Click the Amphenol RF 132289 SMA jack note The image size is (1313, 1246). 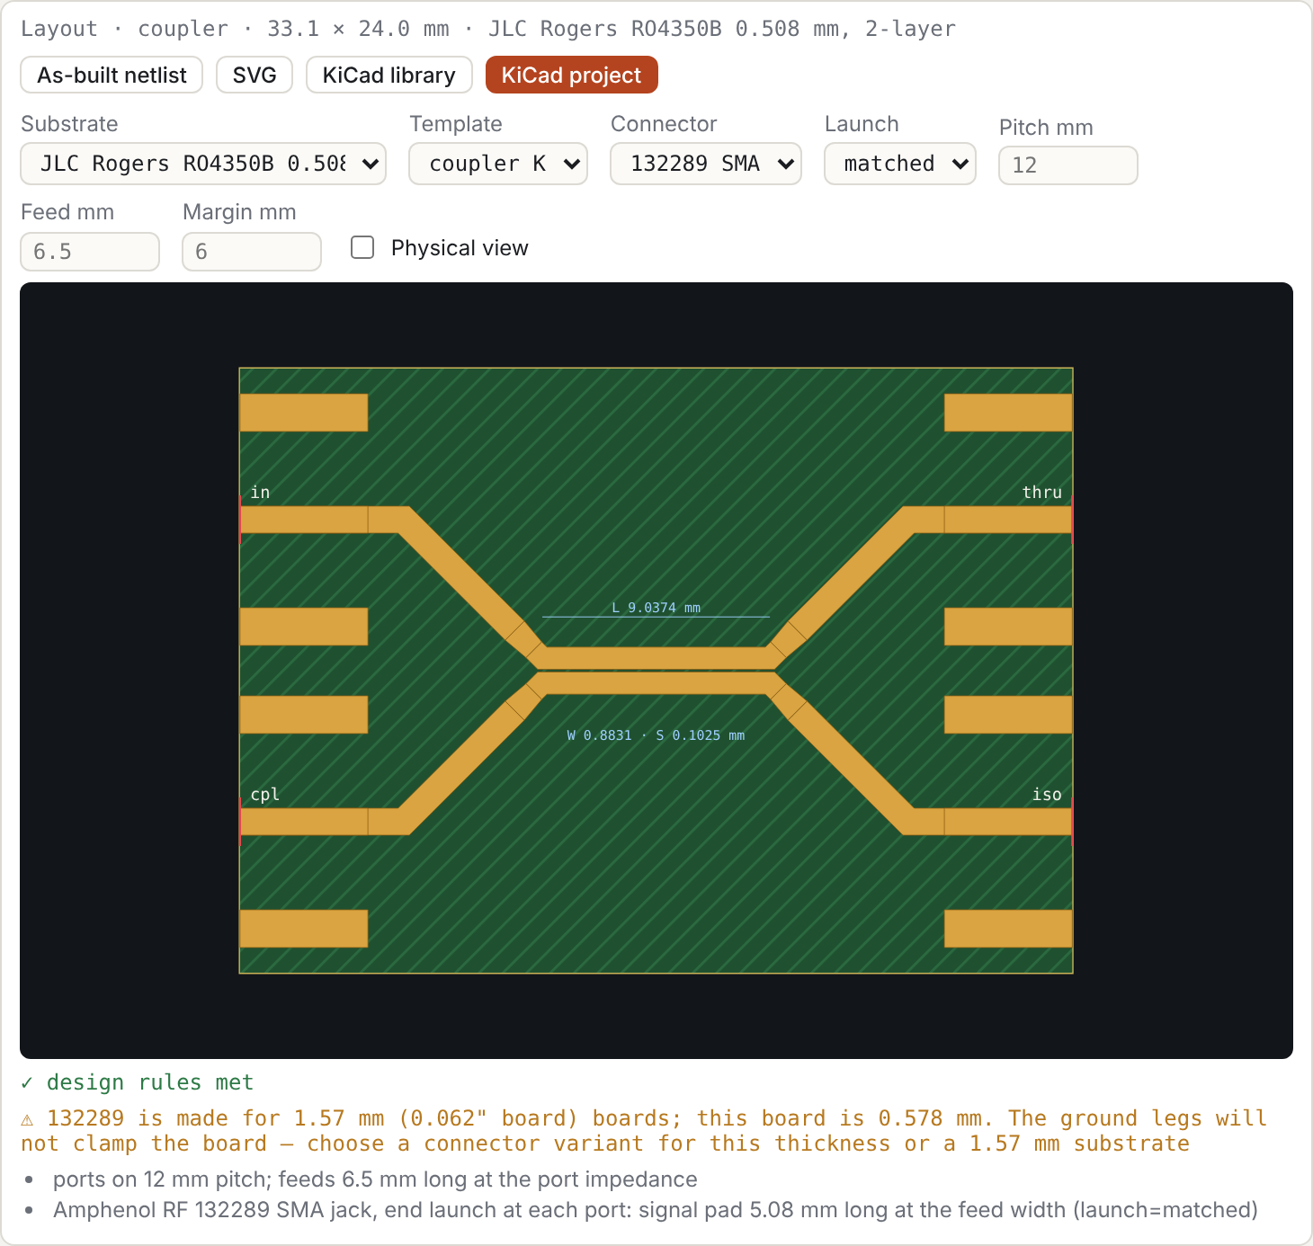(x=656, y=1210)
